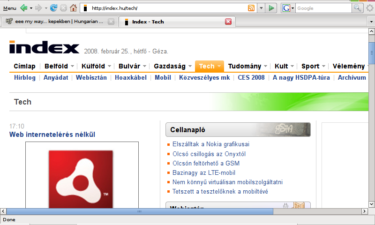Click the green Go play button
Screen dimensions: 375x225
pyautogui.click(x=271, y=8)
